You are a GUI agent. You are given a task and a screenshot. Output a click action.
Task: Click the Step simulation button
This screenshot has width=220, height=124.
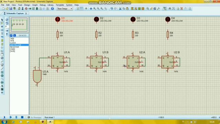(x=11, y=117)
